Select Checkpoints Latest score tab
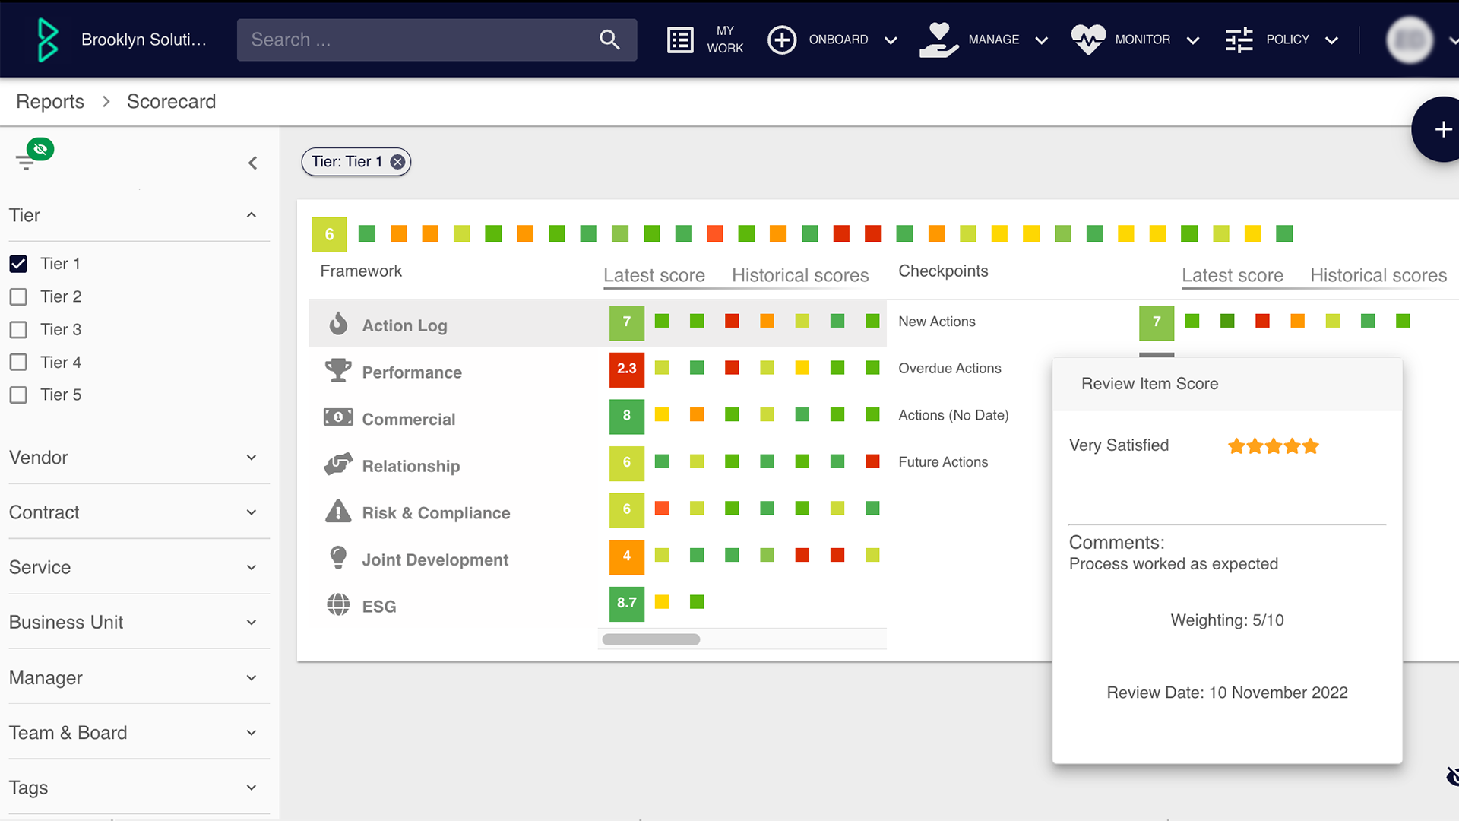Viewport: 1459px width, 821px height. 1233,275
